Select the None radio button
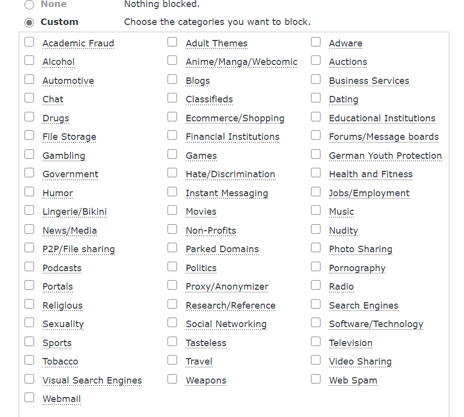 coord(29,5)
